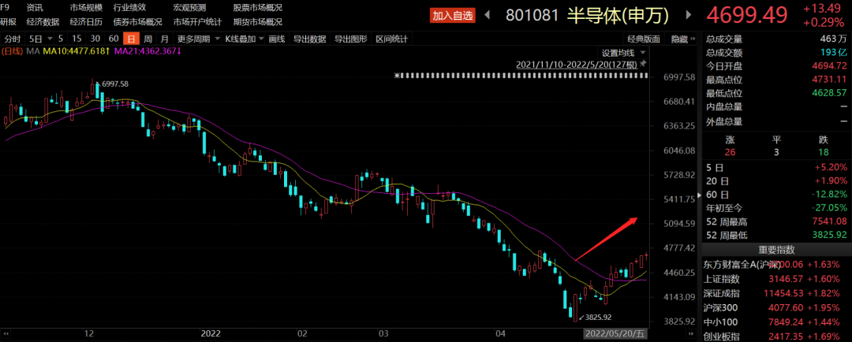This screenshot has width=852, height=342.
Task: Open the 东方财富全A index row
Action: coord(777,264)
